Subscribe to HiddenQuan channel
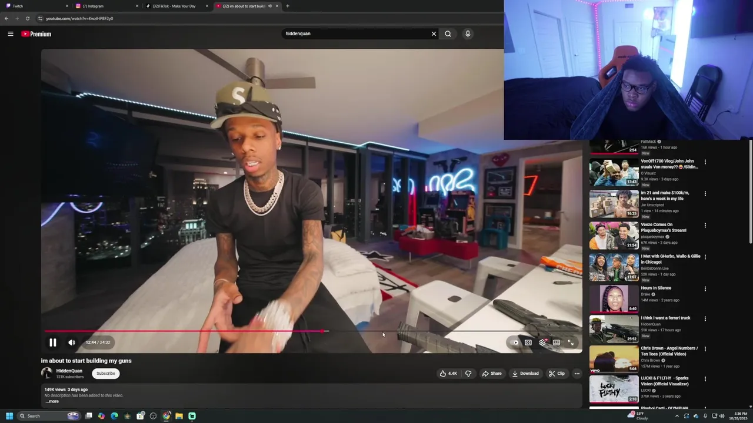 [106, 374]
